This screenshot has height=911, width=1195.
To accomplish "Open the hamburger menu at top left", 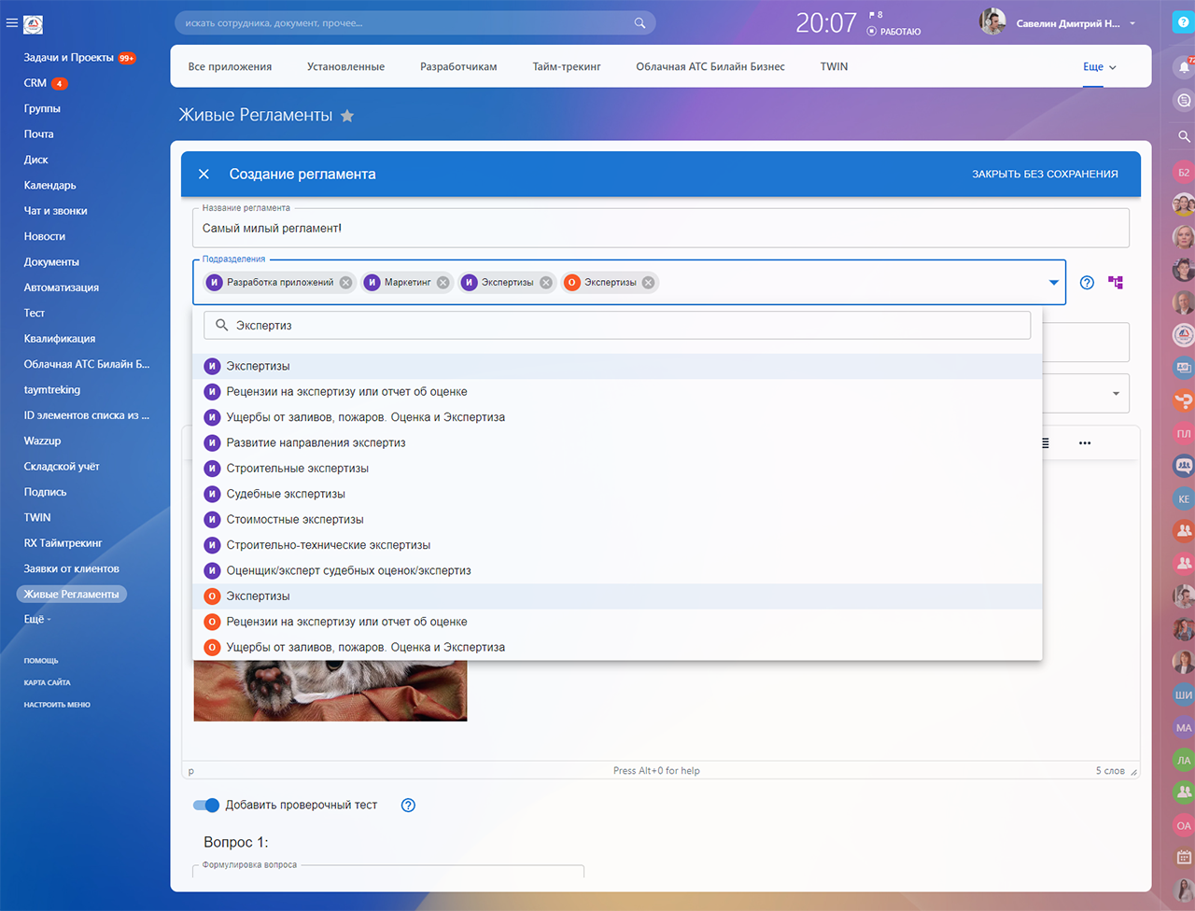I will tap(12, 23).
